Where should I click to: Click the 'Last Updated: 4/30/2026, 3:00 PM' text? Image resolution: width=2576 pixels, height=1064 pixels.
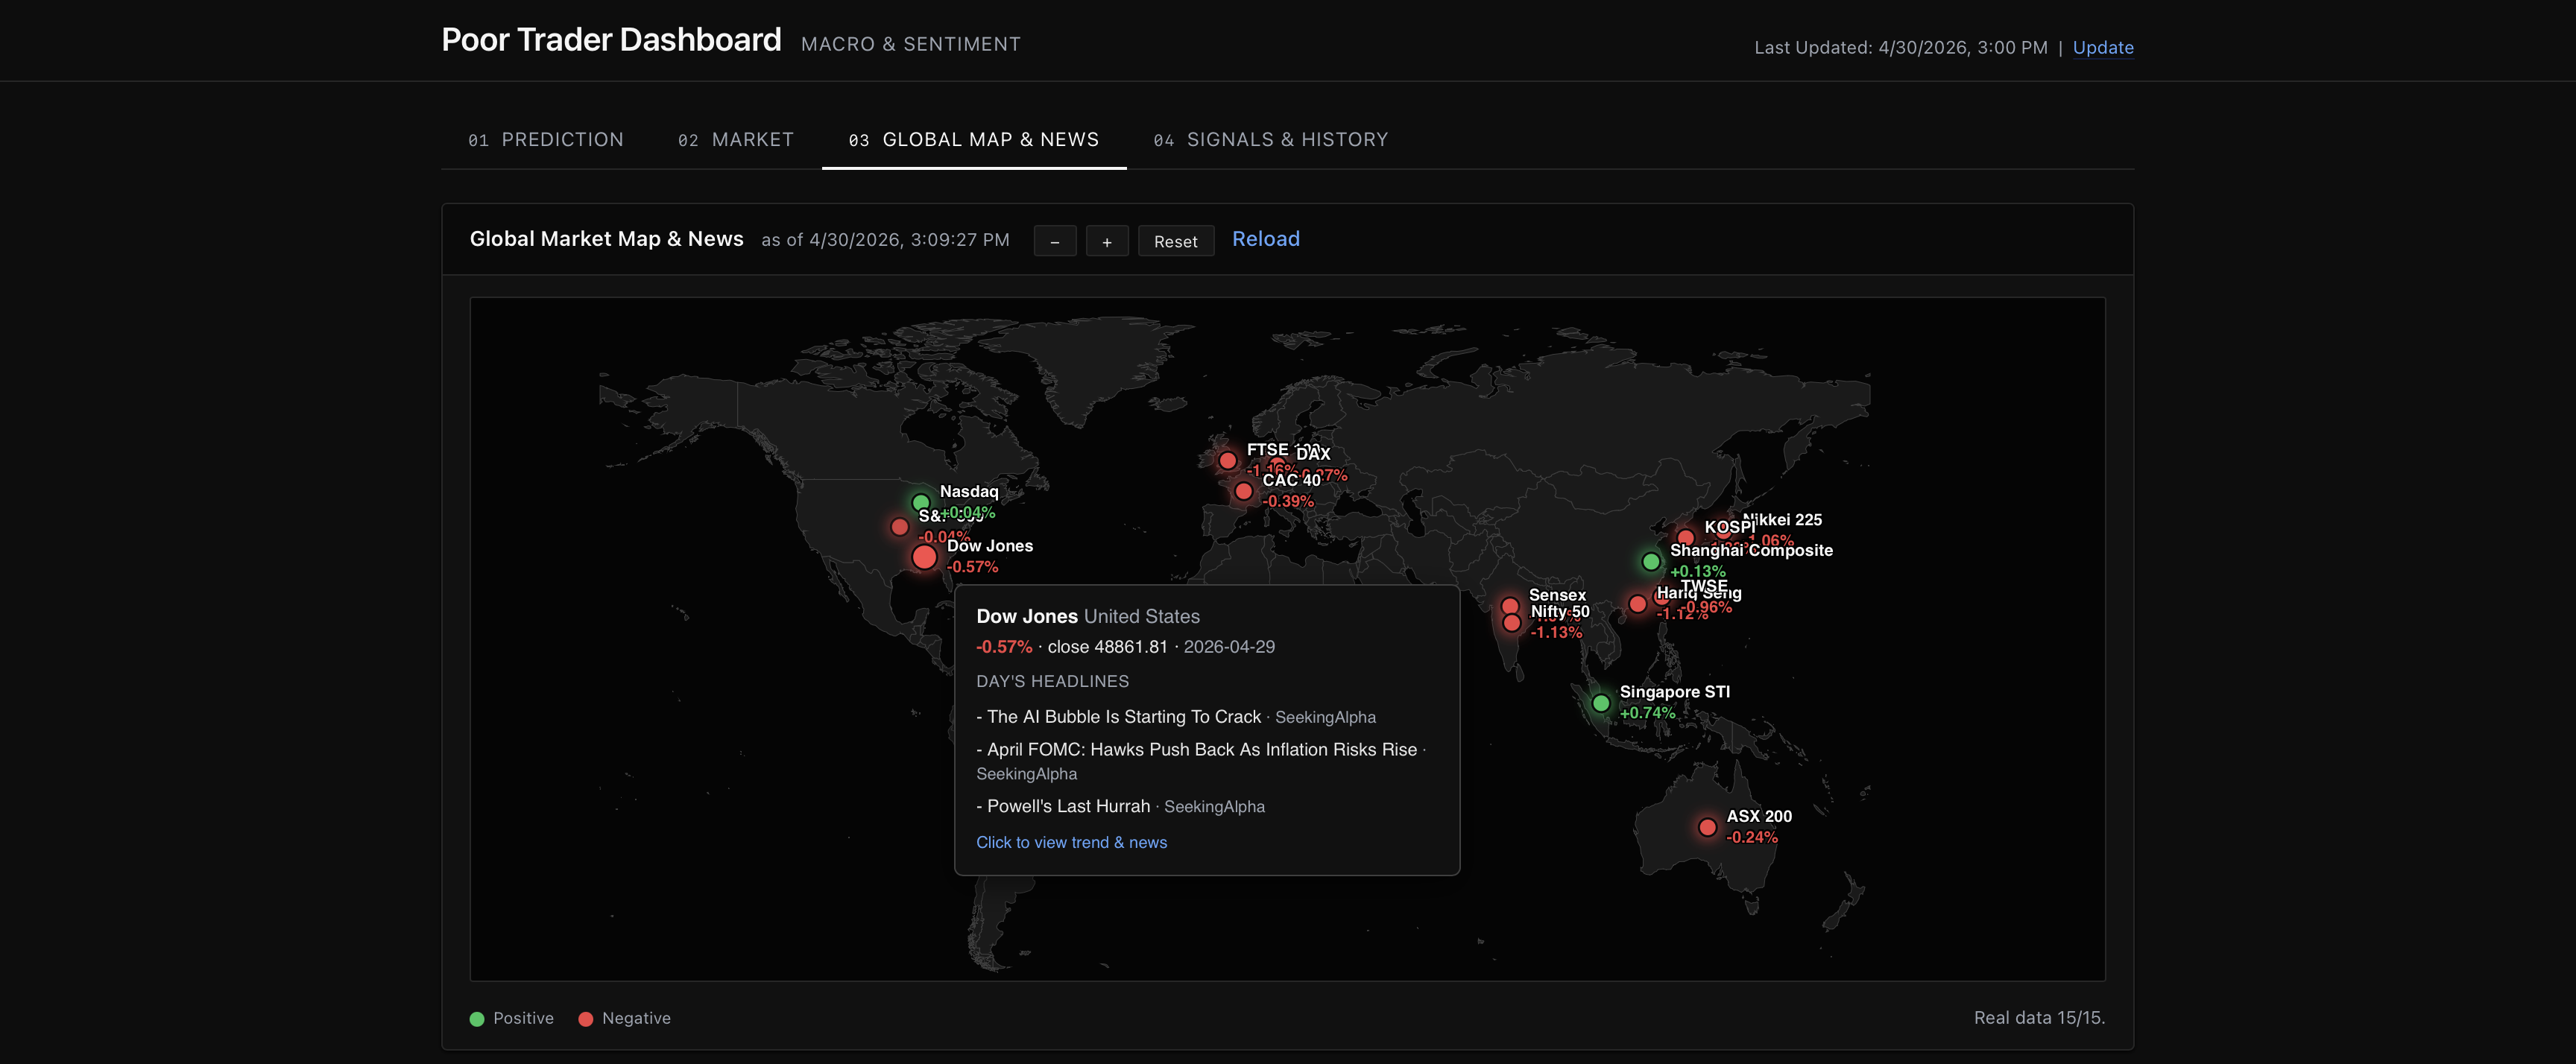(1901, 47)
